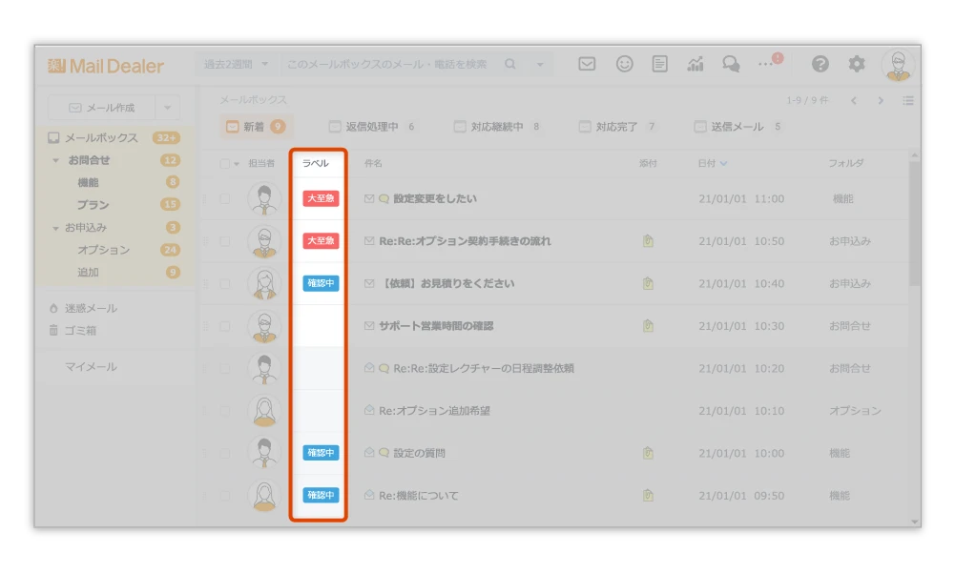The width and height of the screenshot is (955, 573).
Task: Open settings with the gear icon
Action: (856, 64)
